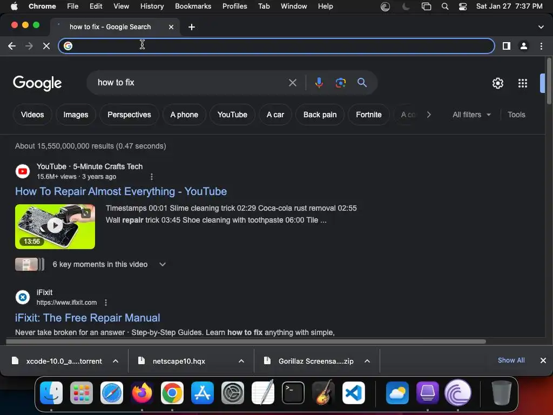Open System Preferences from Dock
Image resolution: width=553 pixels, height=415 pixels.
(233, 393)
